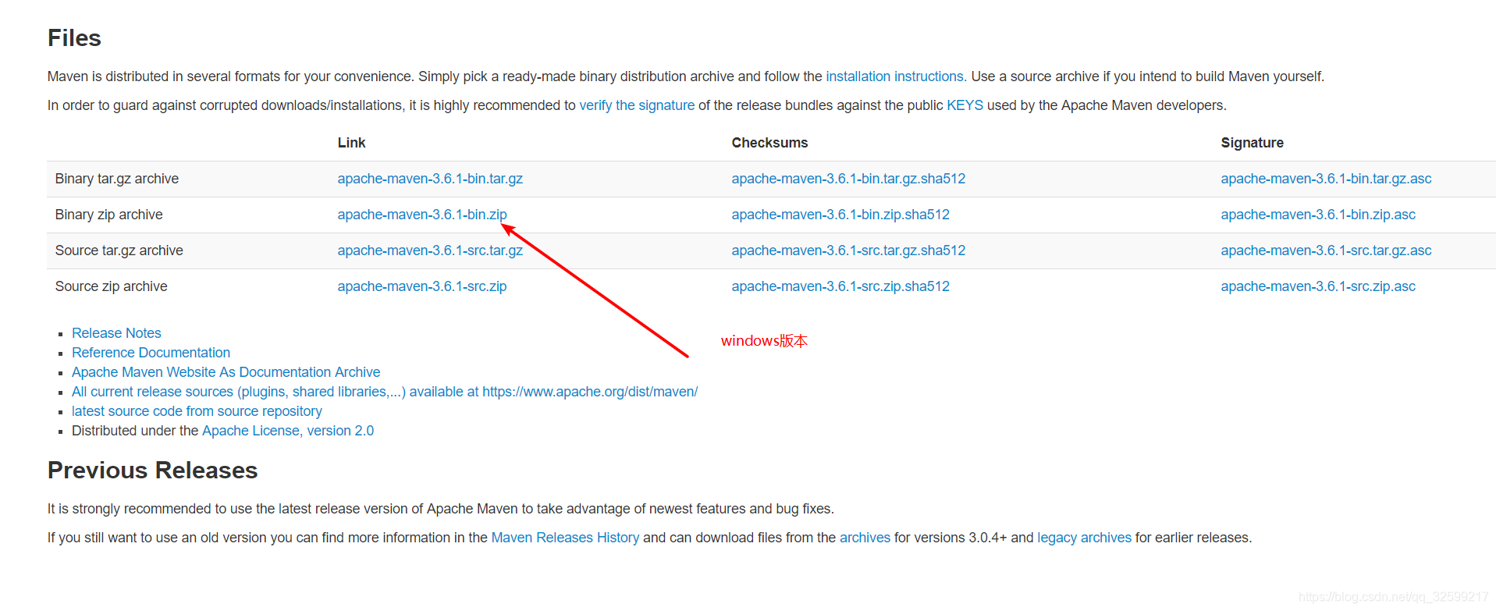Open the archives link for versions 3.0.4+

pos(865,538)
